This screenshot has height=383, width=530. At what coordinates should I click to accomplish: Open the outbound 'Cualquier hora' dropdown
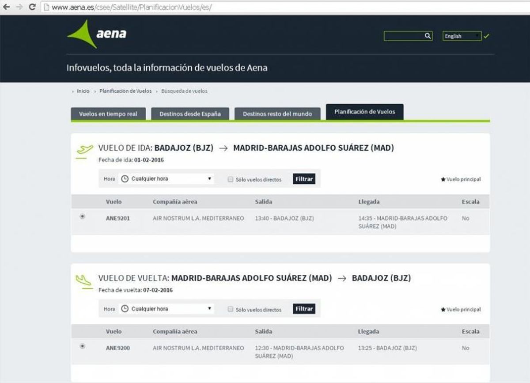pos(167,179)
